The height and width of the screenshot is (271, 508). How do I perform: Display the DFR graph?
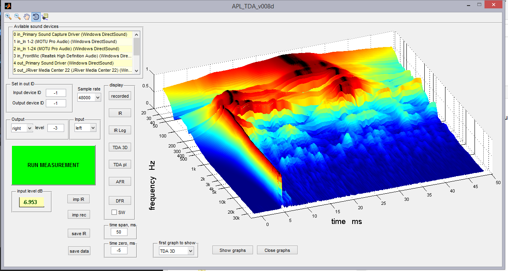120,201
